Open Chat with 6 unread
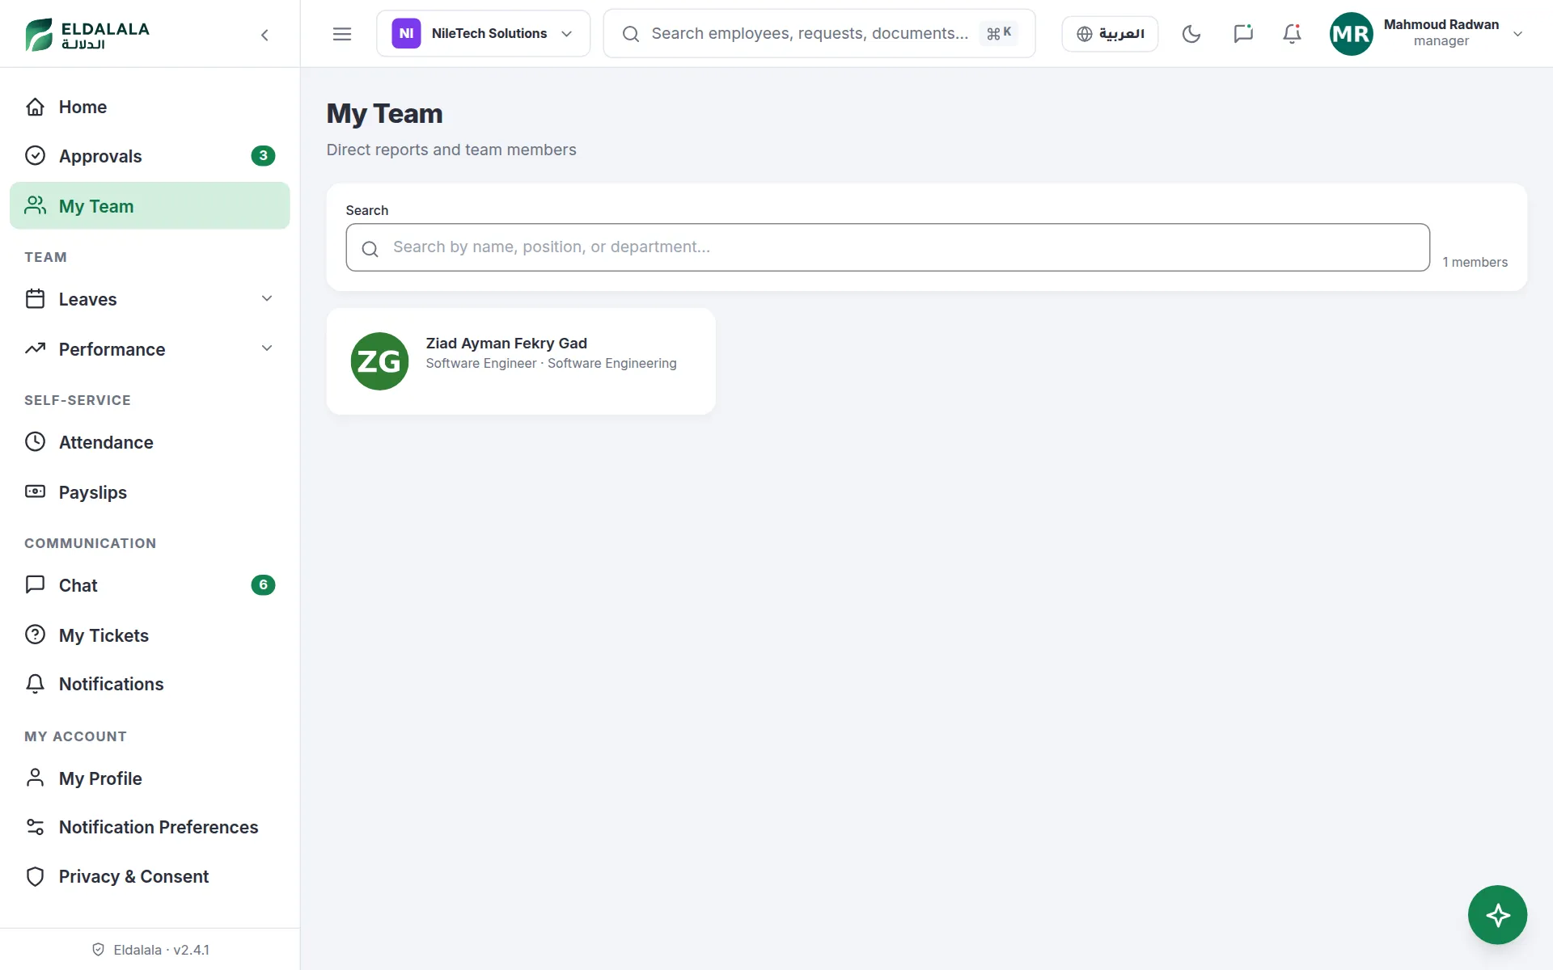The width and height of the screenshot is (1553, 970). click(x=150, y=585)
